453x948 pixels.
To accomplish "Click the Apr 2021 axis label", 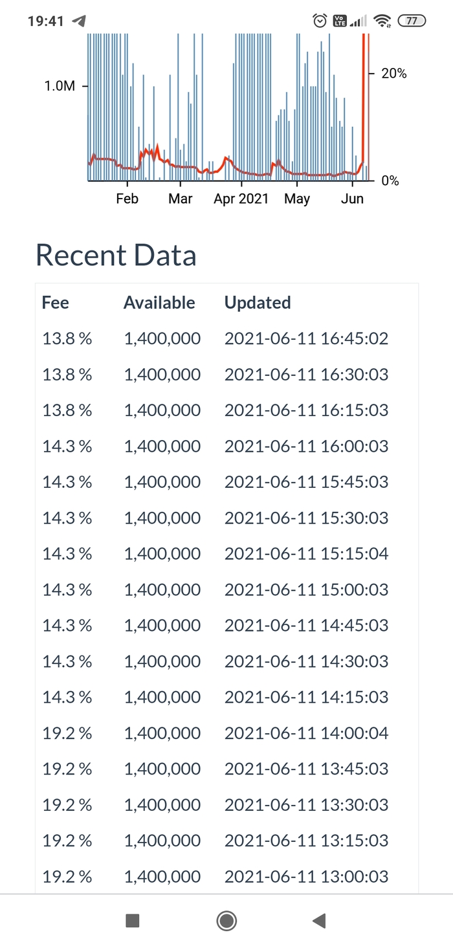I will tap(241, 199).
